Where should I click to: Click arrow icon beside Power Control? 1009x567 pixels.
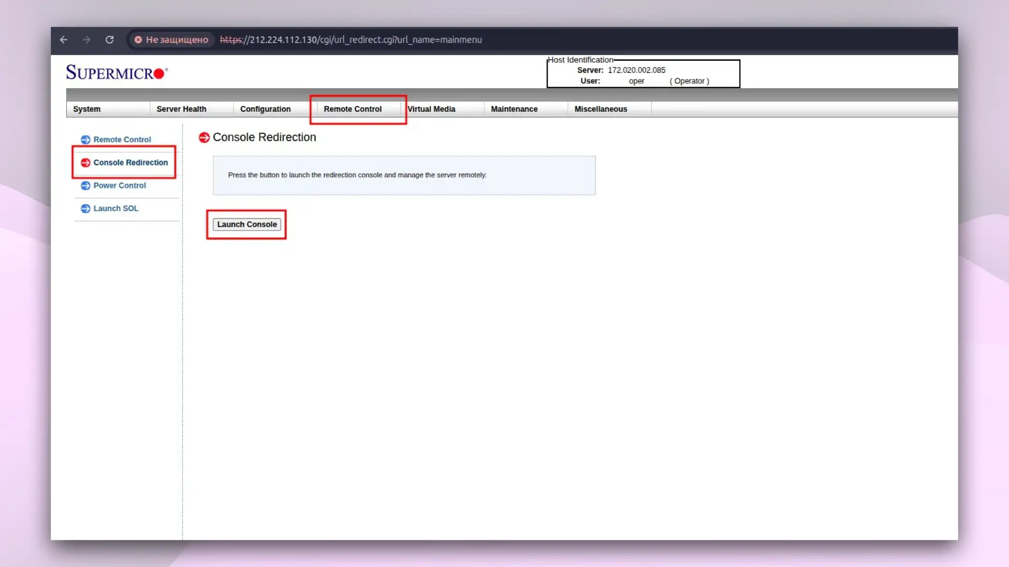(85, 186)
